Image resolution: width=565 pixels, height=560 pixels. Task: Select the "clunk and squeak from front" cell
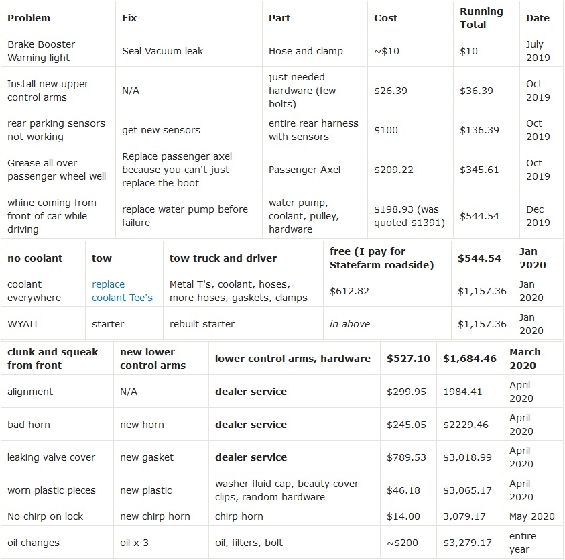coord(52,359)
